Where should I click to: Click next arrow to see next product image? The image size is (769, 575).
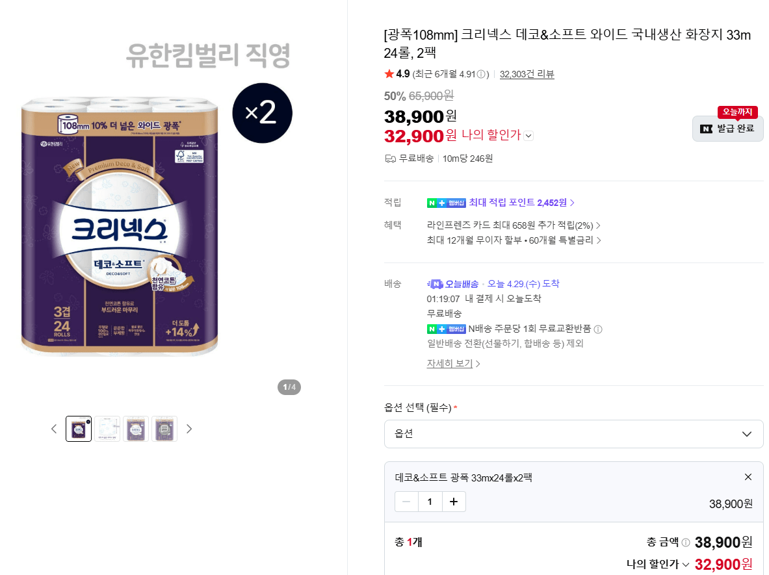(189, 429)
